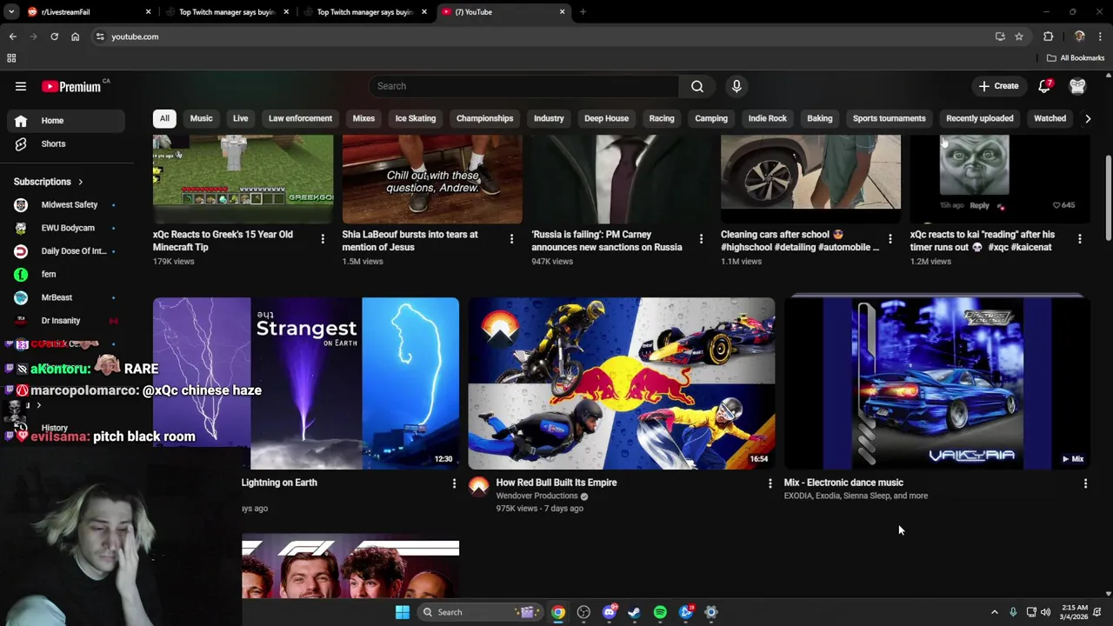The height and width of the screenshot is (626, 1113).
Task: Open options for Cleaning cars video
Action: click(x=890, y=239)
